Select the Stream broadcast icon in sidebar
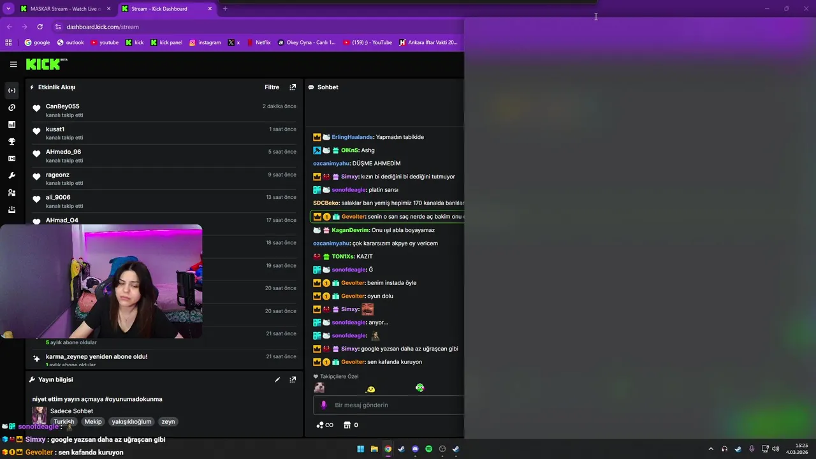816x459 pixels. [11, 91]
